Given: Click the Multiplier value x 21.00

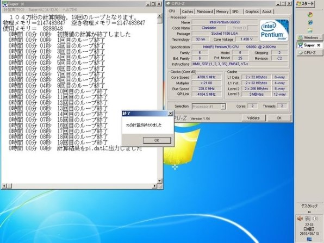Looking at the screenshot, I should tap(207, 83).
